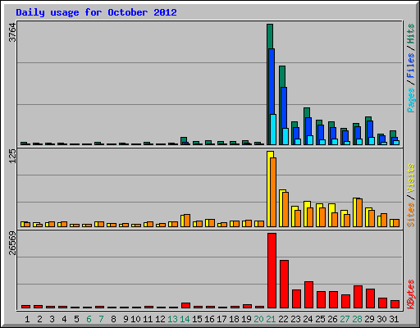
Task: Click day label 24 on x-axis
Action: tap(308, 319)
